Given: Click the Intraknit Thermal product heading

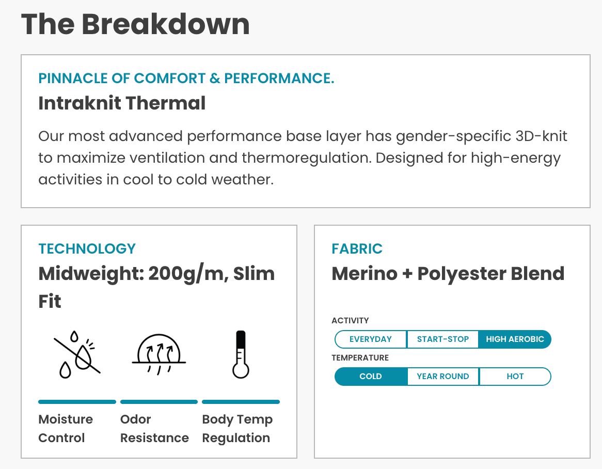Looking at the screenshot, I should pos(122,103).
